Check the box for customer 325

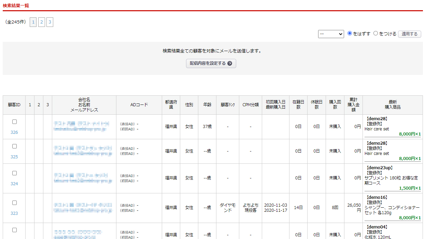click(x=14, y=146)
